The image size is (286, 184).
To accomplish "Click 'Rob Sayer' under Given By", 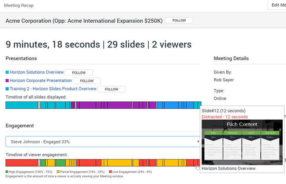I will pos(223,80).
